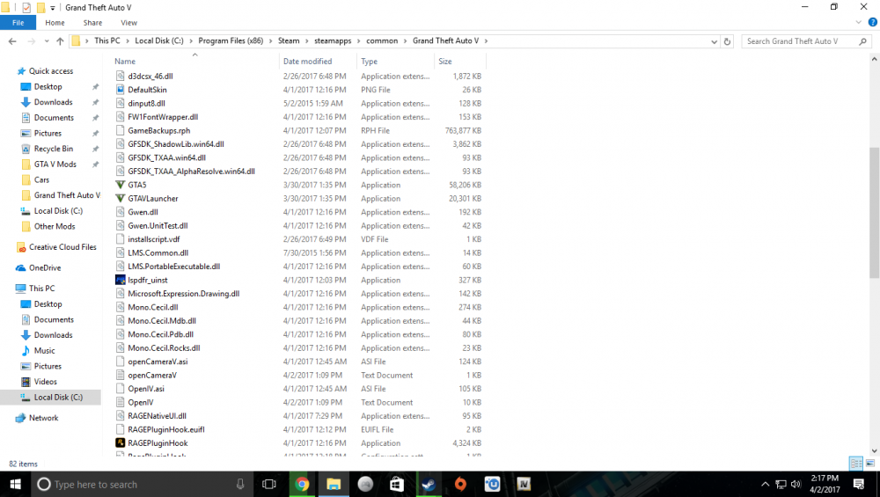
Task: Click the GTAVLauncher application icon
Action: click(120, 198)
